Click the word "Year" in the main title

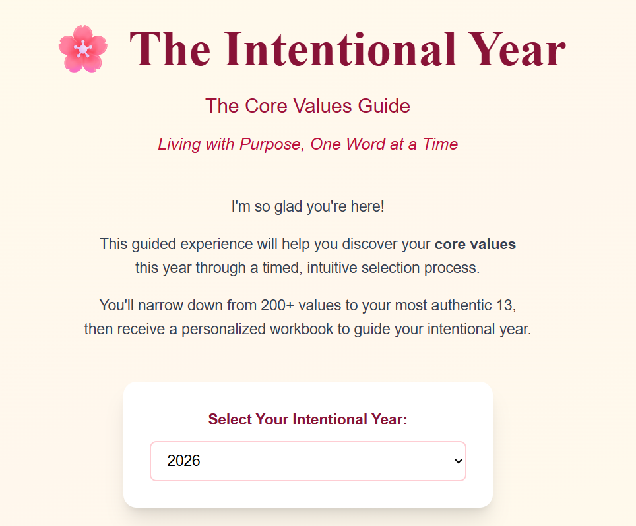(517, 50)
